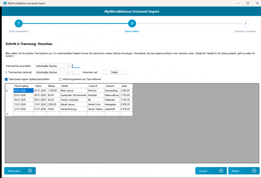261x178 pixels.
Task: Select the new-row asterisk row header
Action: (x=9, y=114)
